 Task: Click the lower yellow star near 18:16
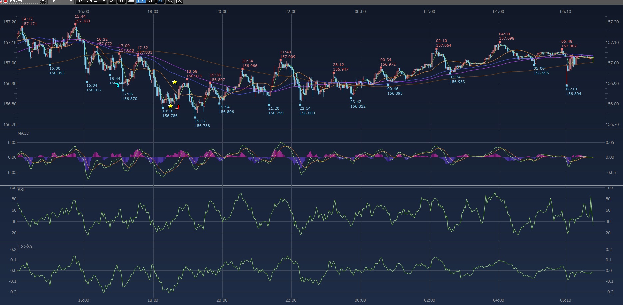170,106
